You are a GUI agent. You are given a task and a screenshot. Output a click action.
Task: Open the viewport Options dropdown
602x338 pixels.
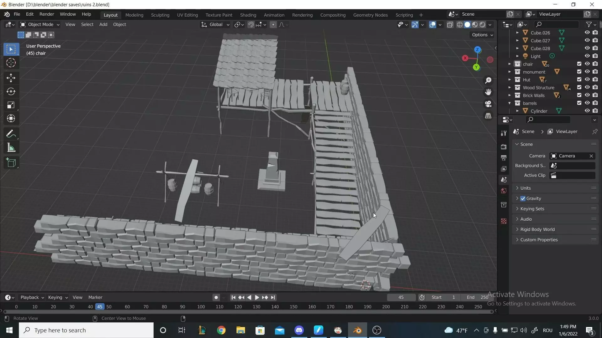[482, 35]
